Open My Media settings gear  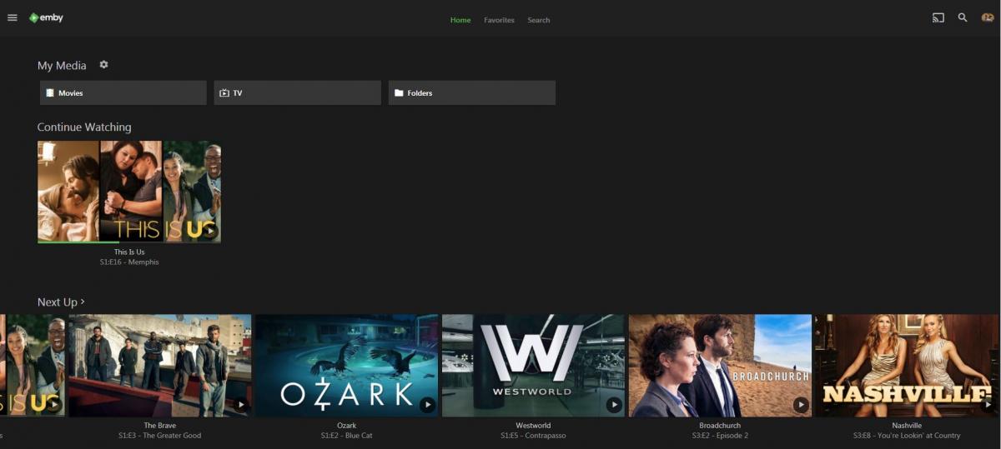[x=103, y=64]
